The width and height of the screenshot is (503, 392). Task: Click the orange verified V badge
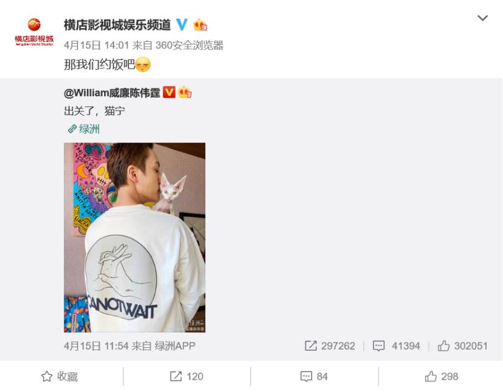(169, 93)
